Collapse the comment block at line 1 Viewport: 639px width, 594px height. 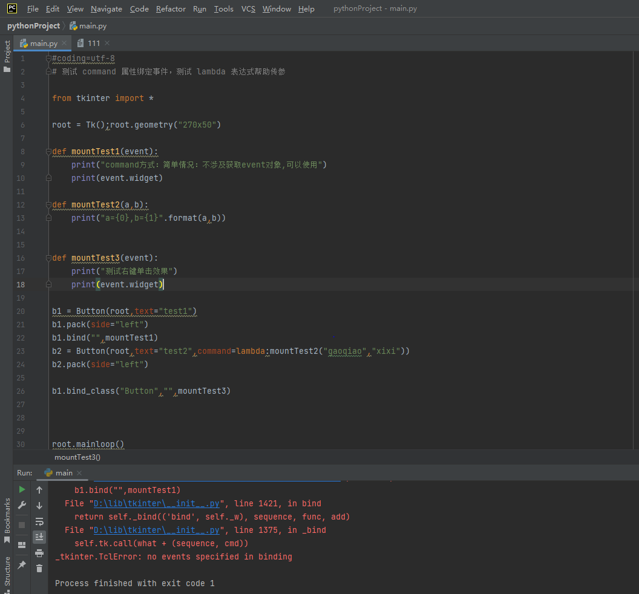pyautogui.click(x=48, y=58)
